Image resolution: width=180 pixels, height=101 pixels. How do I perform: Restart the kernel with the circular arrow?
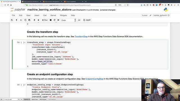tap(55, 20)
